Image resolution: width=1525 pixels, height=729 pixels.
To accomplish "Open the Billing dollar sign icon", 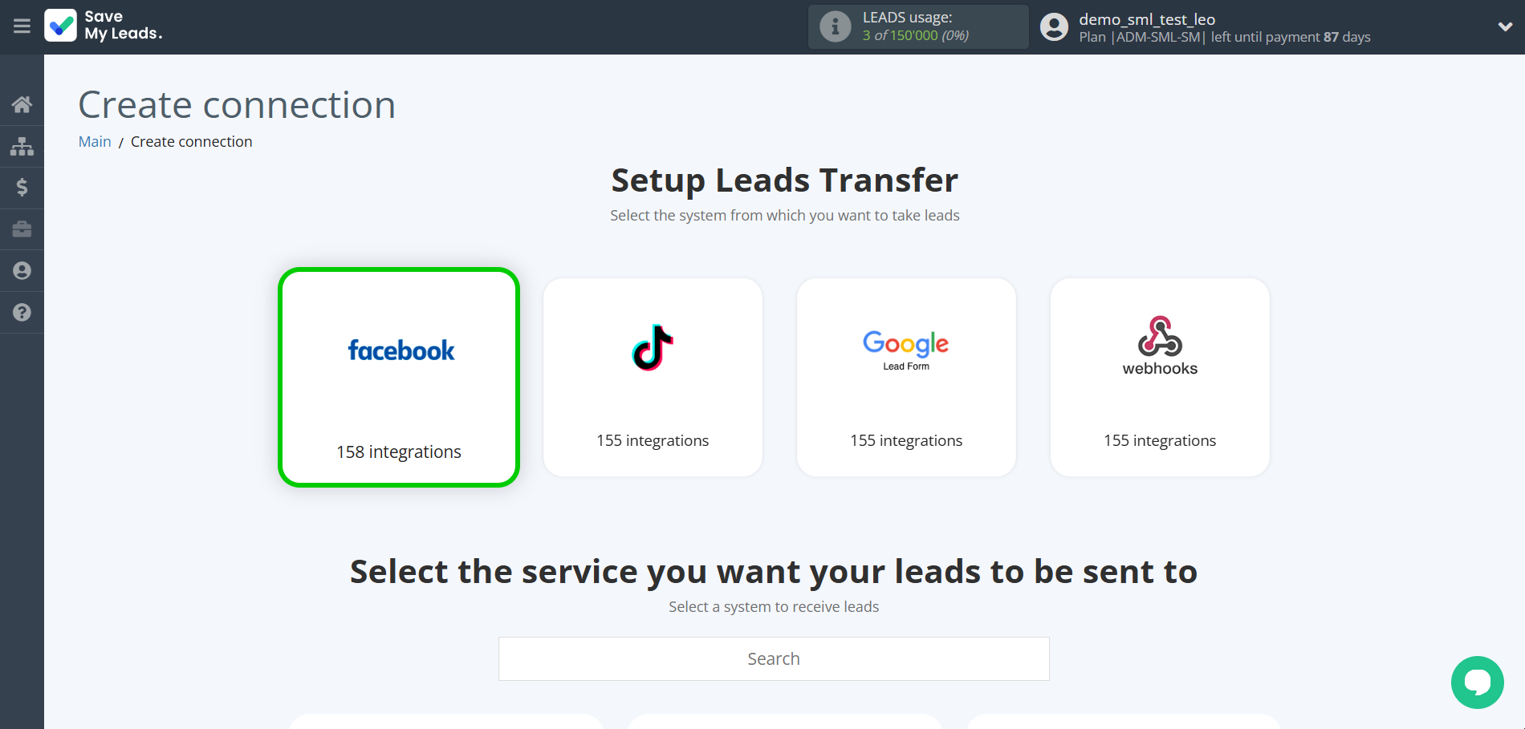I will (22, 188).
